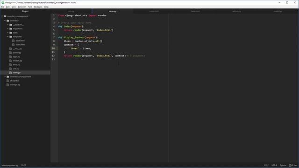Viewport: 299px width, 168px height.
Task: Open manage.py in the project tree
Action: pyautogui.click(x=15, y=84)
